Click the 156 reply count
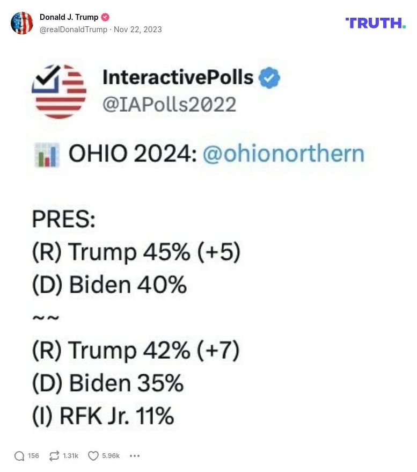The height and width of the screenshot is (472, 417). pyautogui.click(x=33, y=455)
